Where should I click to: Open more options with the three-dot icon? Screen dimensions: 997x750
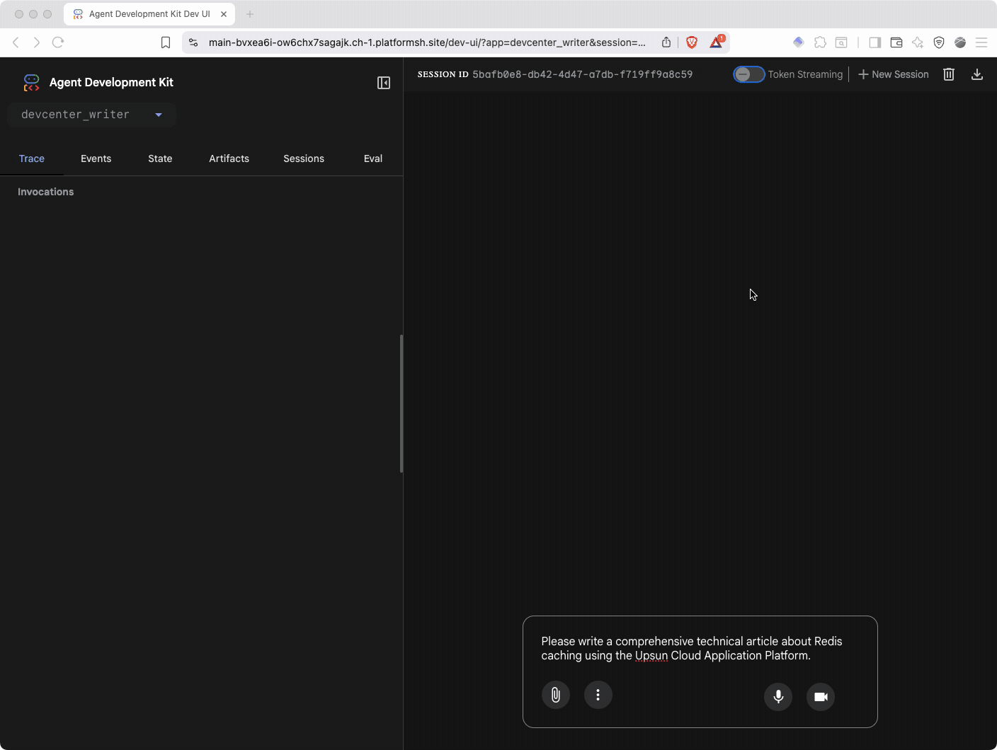click(x=598, y=695)
